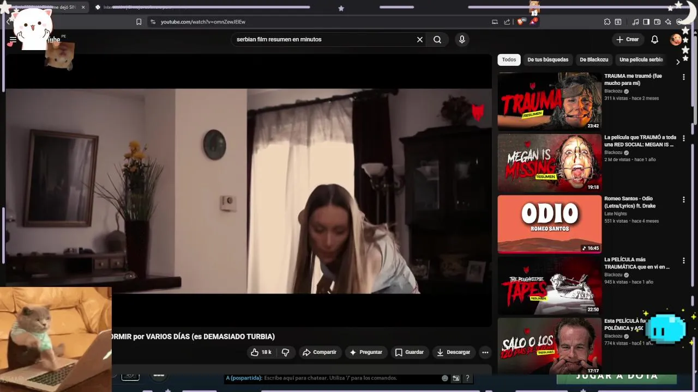Open title TRAUMA me traumó

(x=633, y=79)
